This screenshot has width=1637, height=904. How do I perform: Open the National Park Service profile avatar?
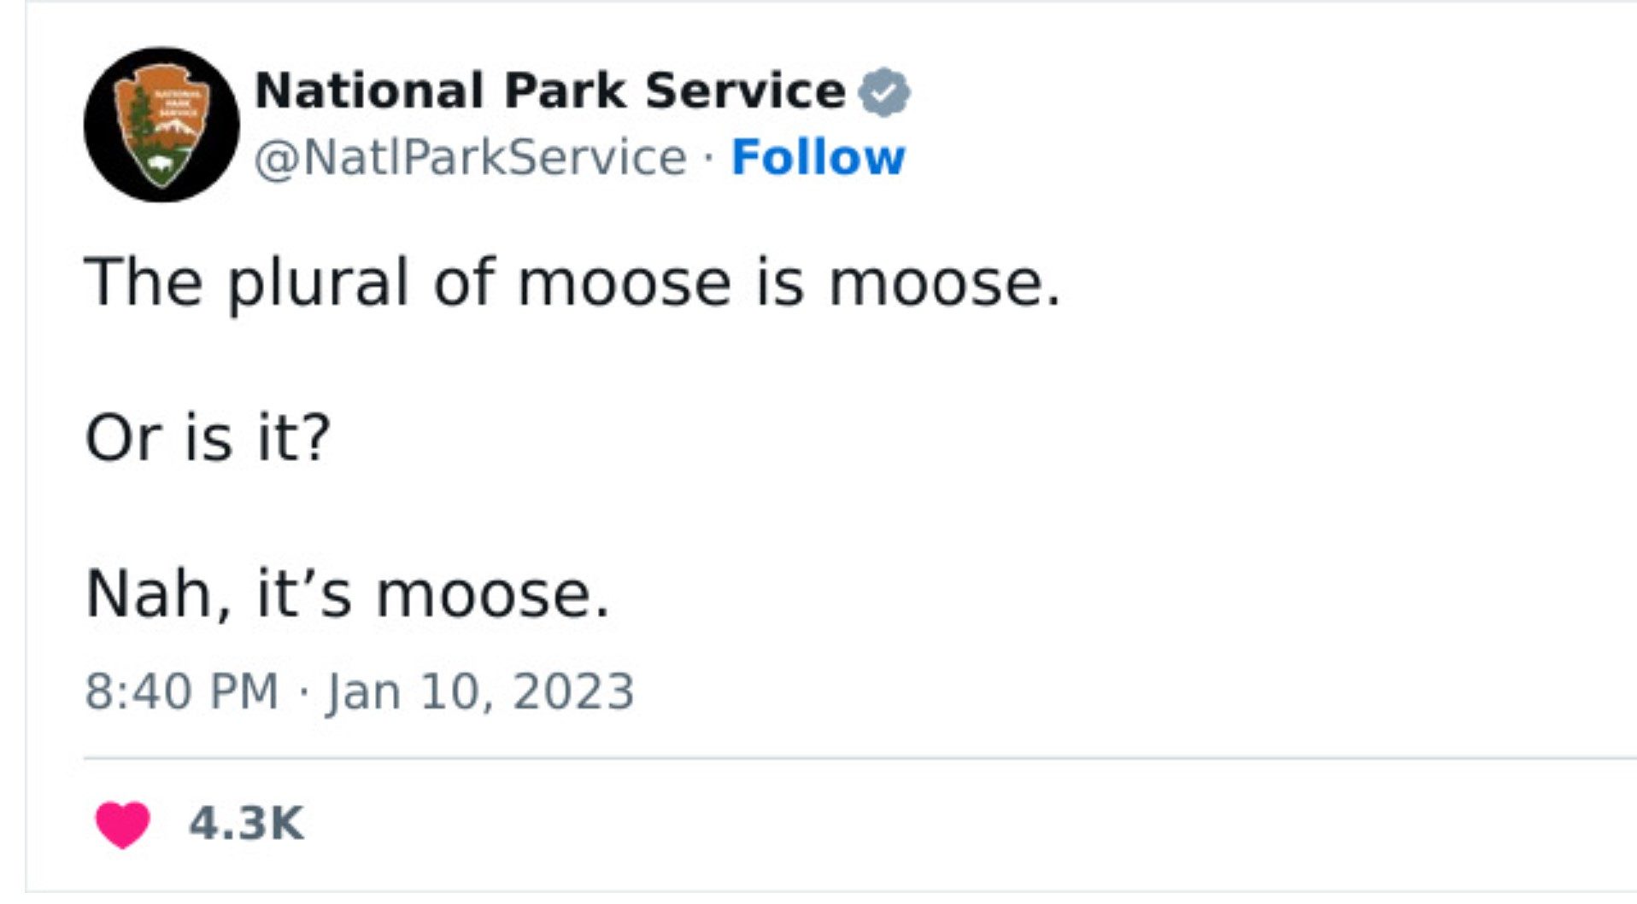tap(161, 125)
